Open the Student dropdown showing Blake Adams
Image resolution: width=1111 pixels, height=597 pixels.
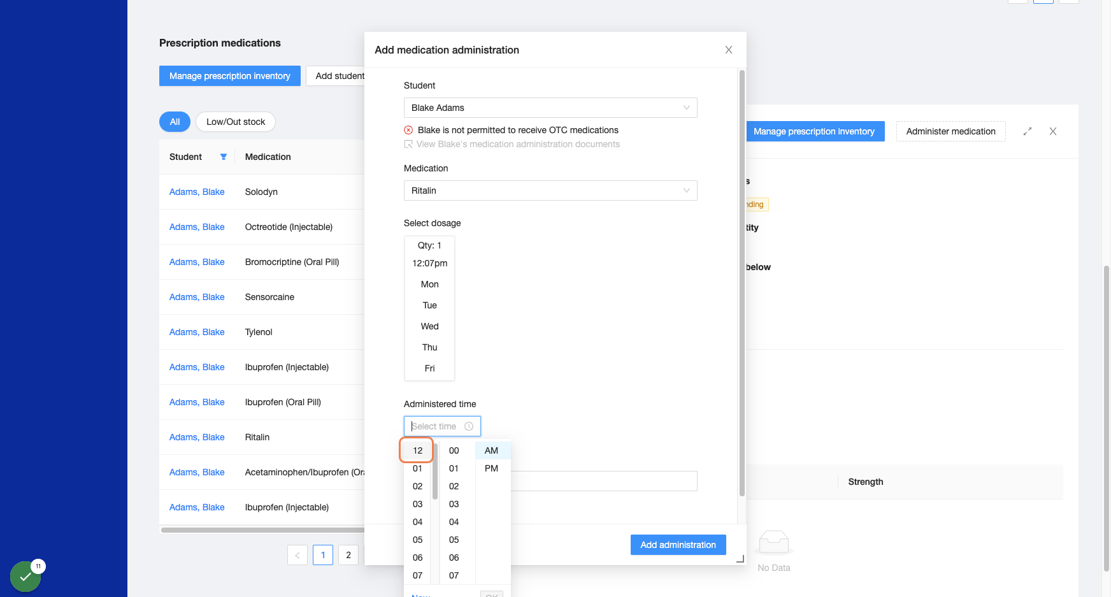[550, 108]
